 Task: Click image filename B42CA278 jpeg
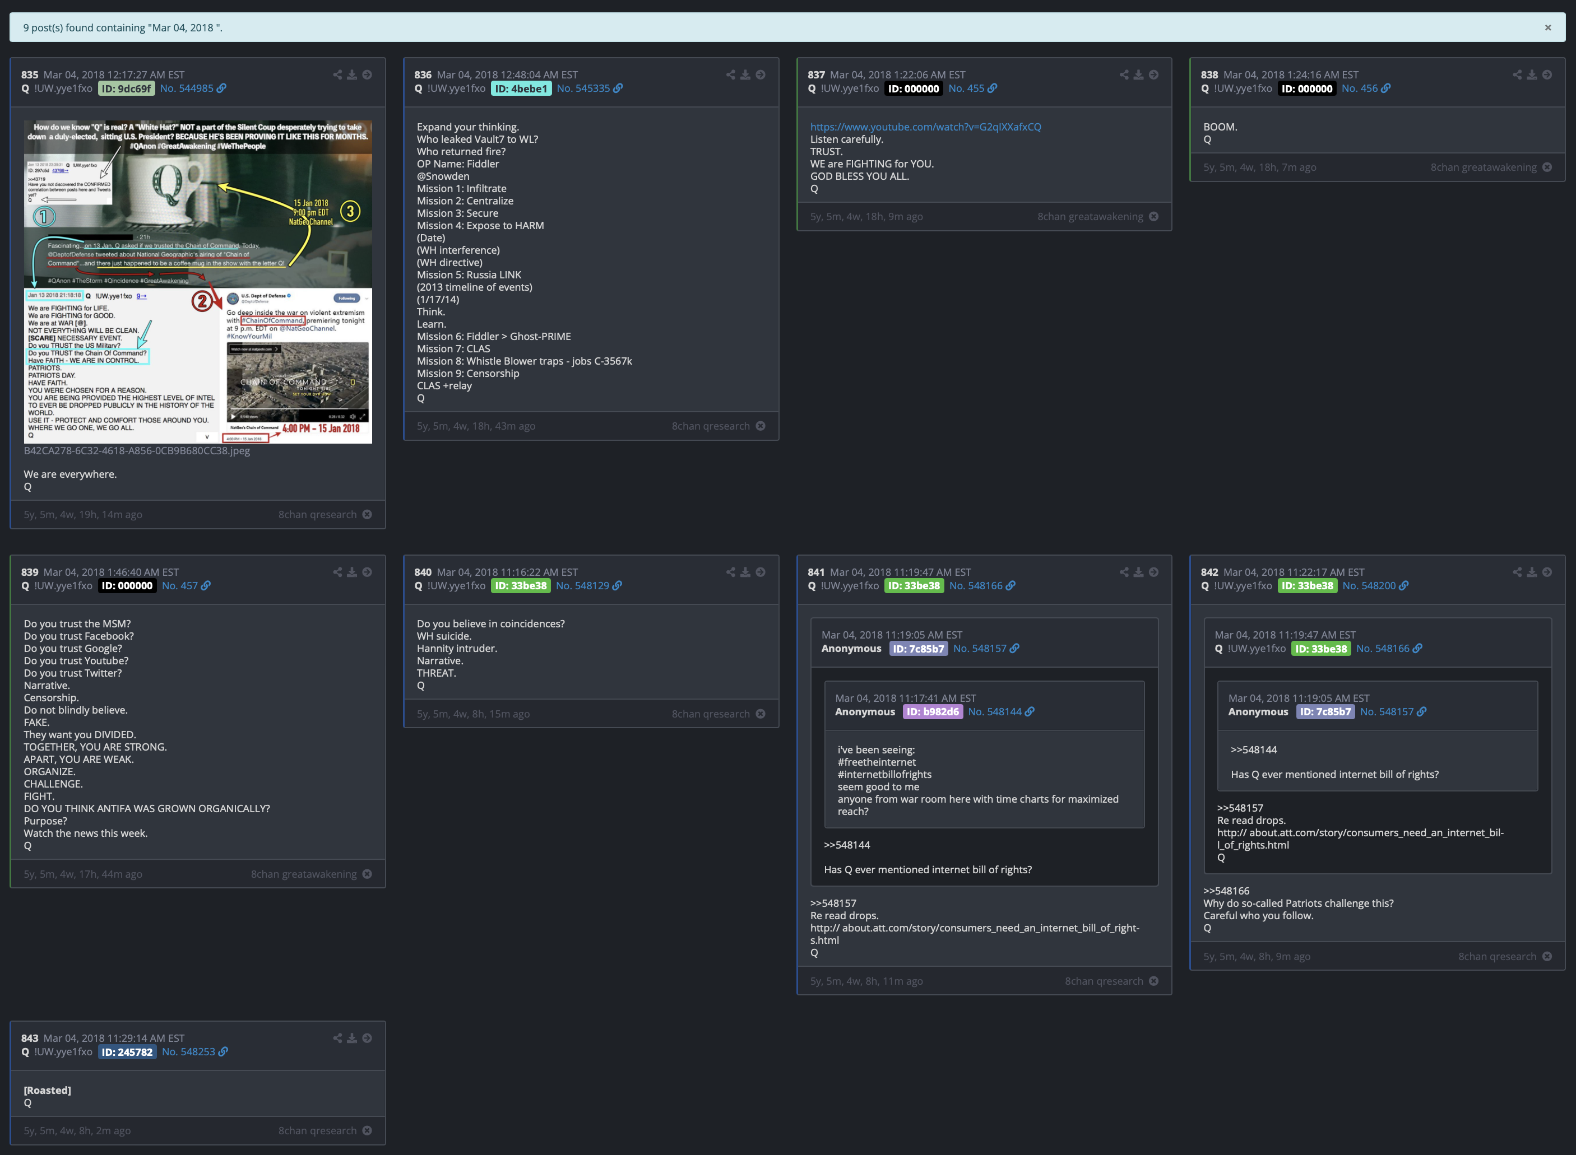click(136, 450)
